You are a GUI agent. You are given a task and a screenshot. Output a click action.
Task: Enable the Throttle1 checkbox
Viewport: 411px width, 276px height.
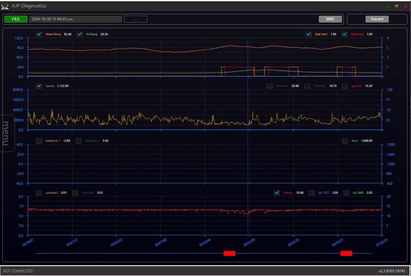[x=269, y=86]
